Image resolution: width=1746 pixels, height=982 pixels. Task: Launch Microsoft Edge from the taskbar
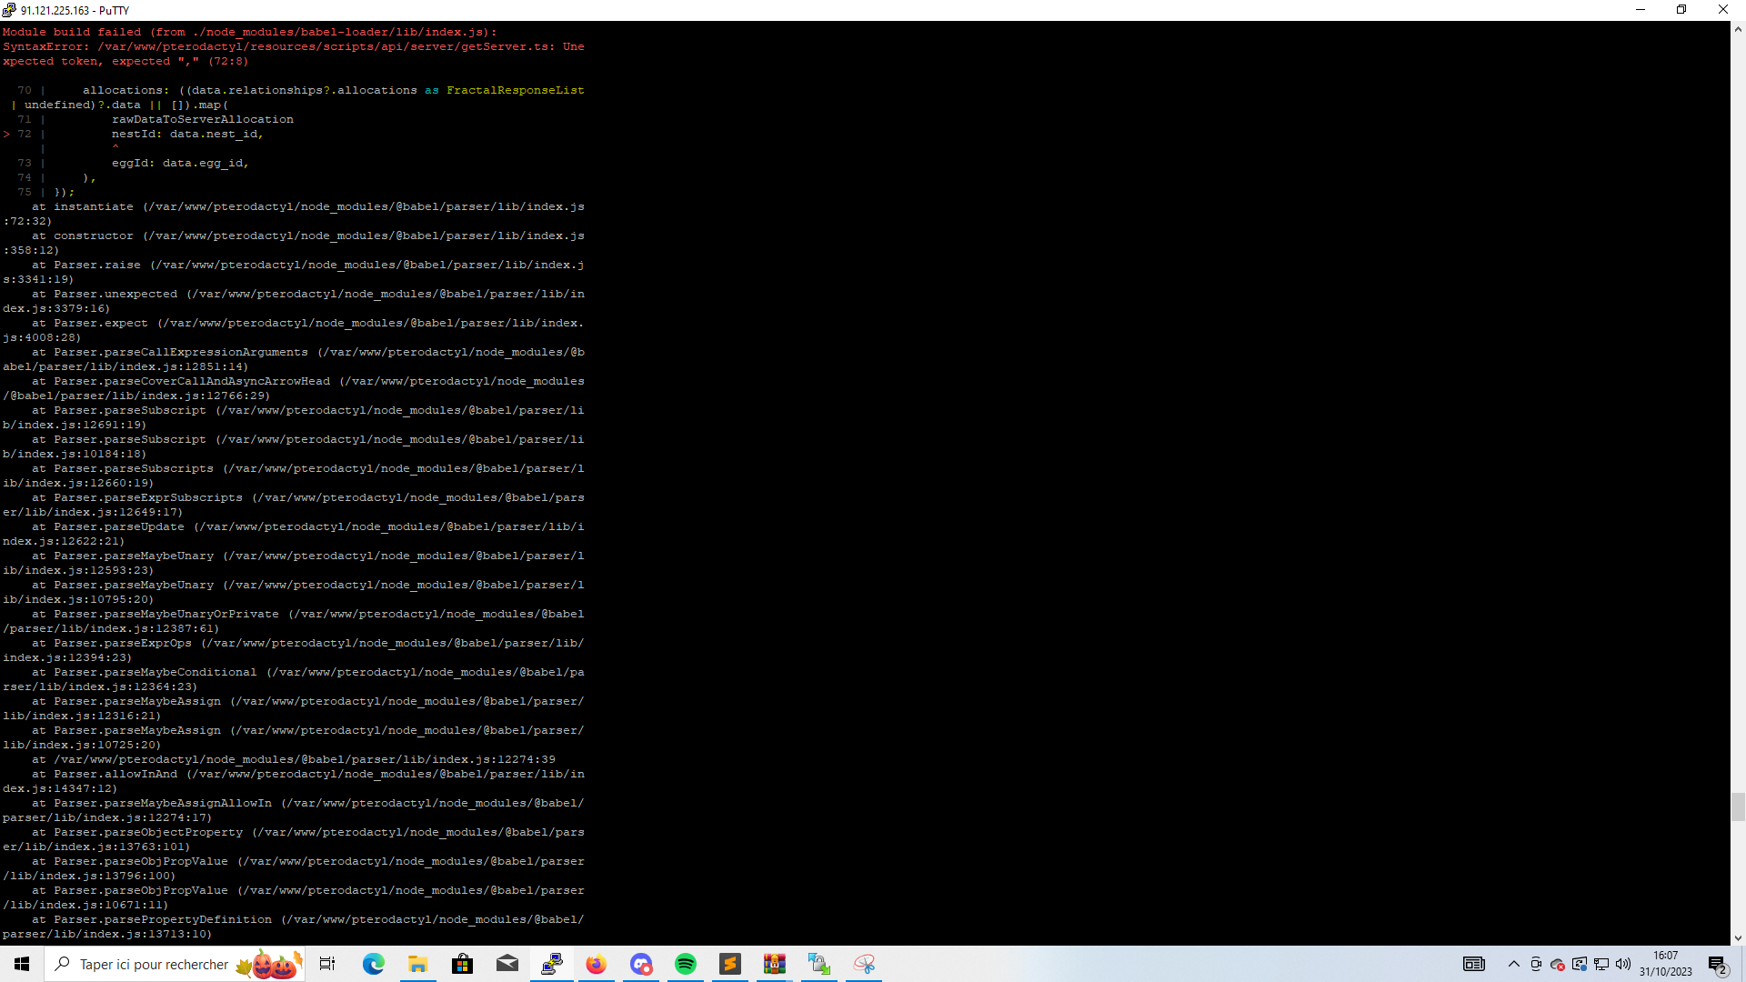374,964
